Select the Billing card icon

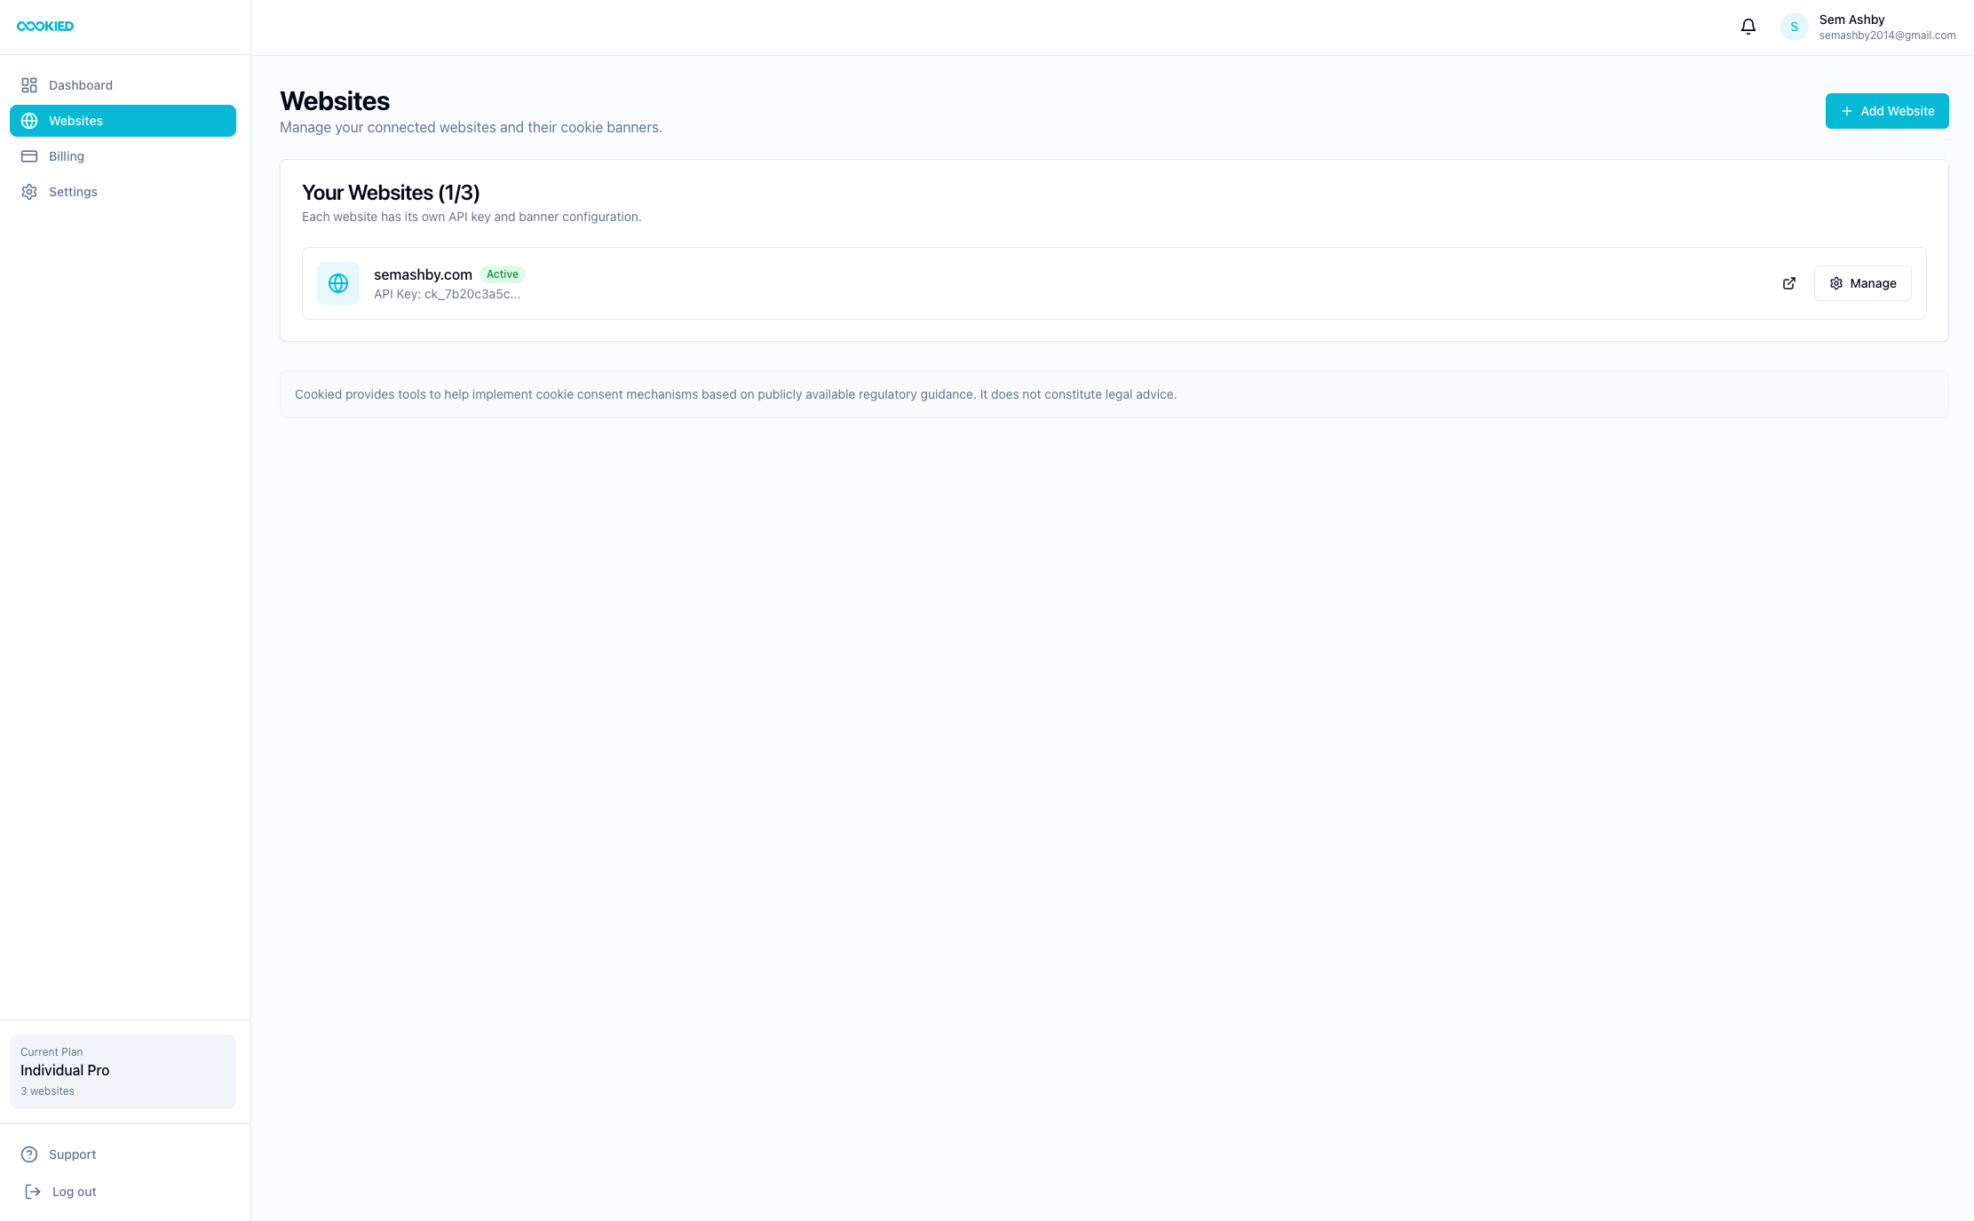coord(29,155)
